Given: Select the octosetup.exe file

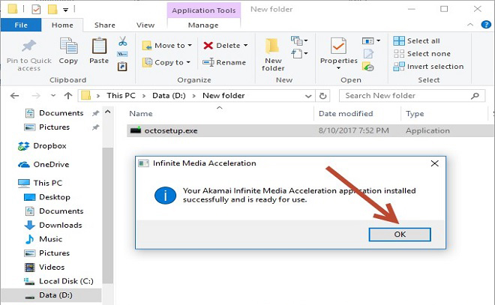Looking at the screenshot, I should pyautogui.click(x=310, y=130).
